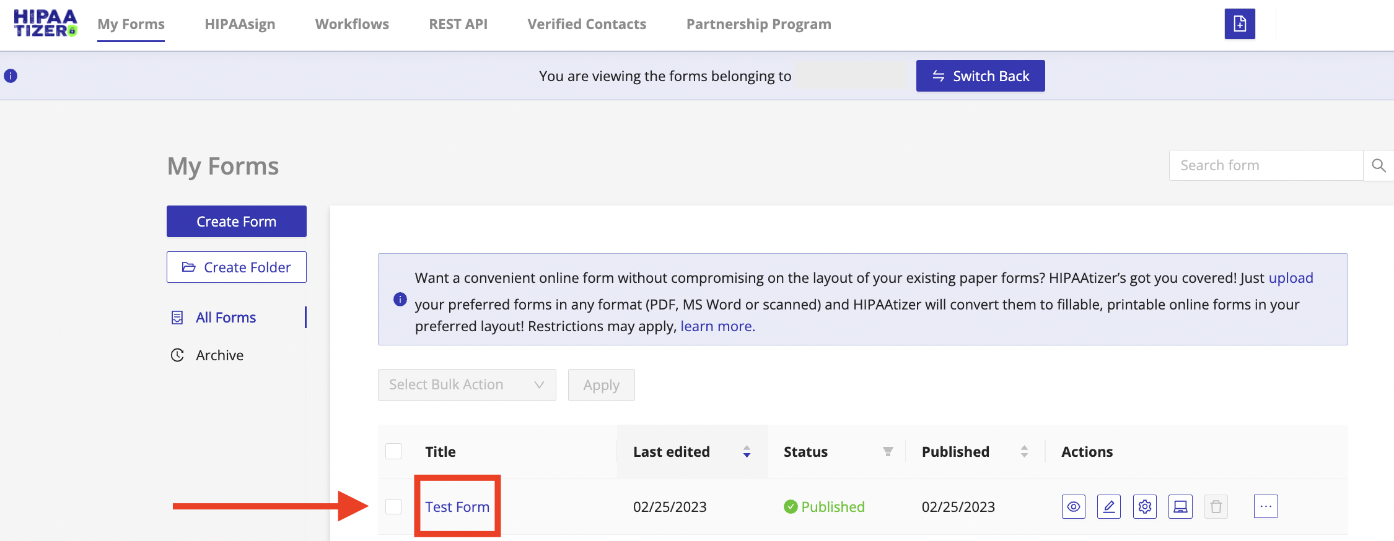
Task: Click the search magnifier icon
Action: point(1378,165)
